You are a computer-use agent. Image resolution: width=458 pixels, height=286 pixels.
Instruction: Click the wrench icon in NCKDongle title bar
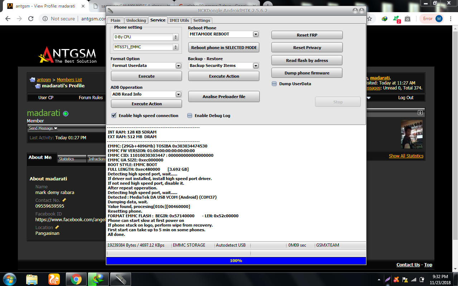[111, 10]
